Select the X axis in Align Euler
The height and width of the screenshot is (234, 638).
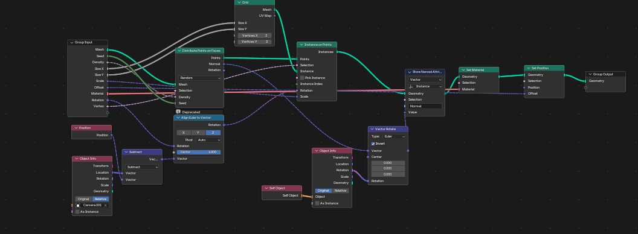pyautogui.click(x=184, y=133)
